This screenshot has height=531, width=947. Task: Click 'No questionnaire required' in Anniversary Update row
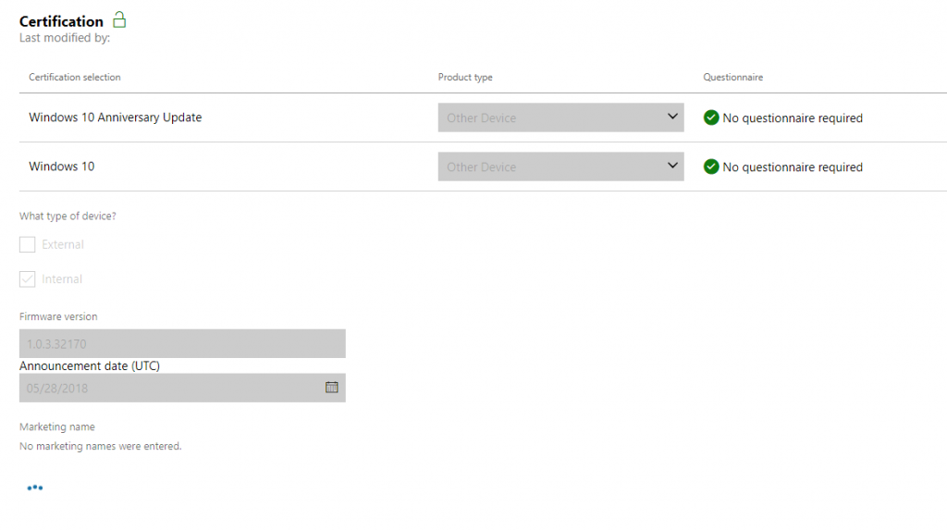click(793, 118)
